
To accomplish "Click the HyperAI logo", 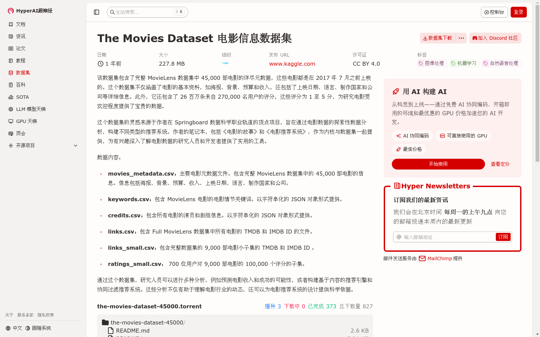I will point(10,10).
